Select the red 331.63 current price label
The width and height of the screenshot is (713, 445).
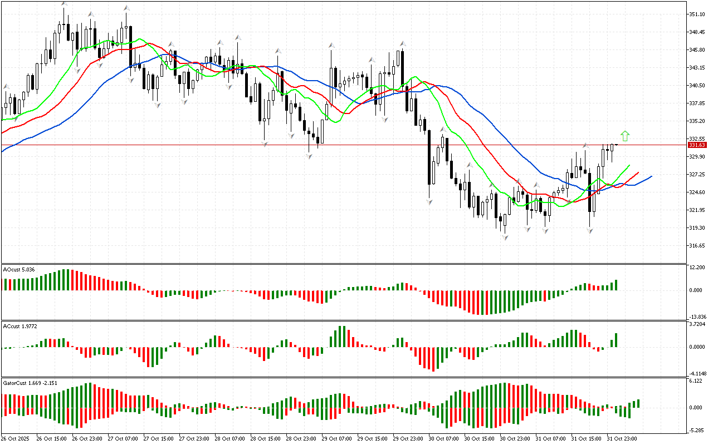(696, 145)
